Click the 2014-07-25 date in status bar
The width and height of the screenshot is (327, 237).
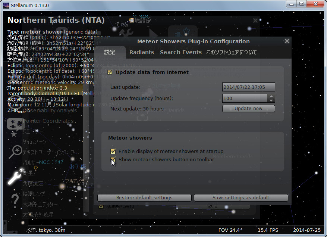click(x=307, y=230)
